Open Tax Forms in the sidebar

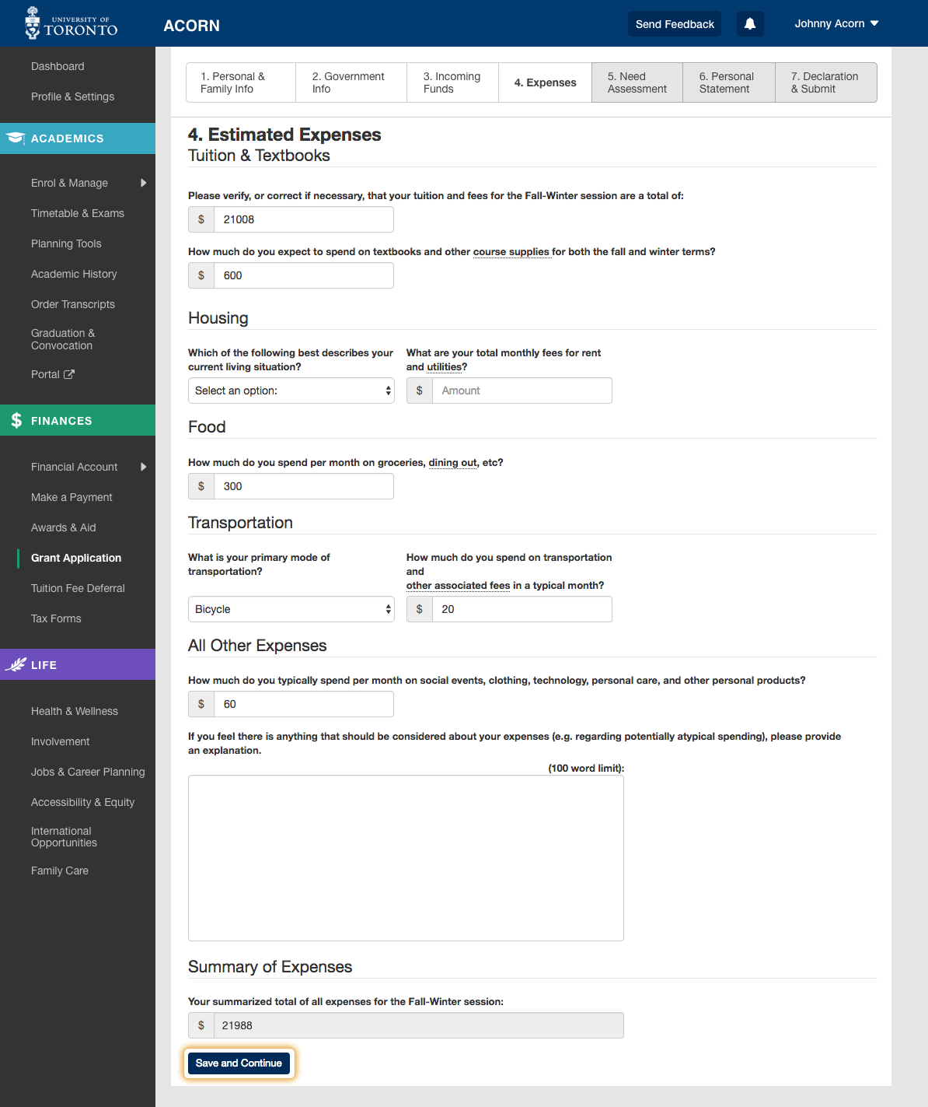[56, 618]
